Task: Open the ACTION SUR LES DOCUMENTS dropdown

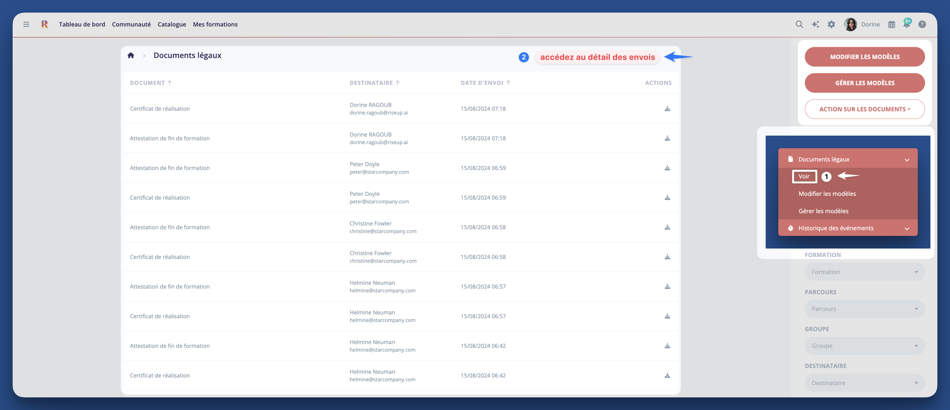Action: pos(864,109)
